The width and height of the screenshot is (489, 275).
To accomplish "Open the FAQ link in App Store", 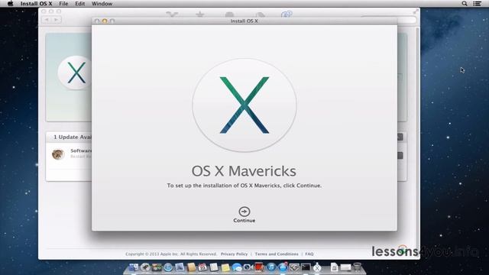I will point(309,254).
